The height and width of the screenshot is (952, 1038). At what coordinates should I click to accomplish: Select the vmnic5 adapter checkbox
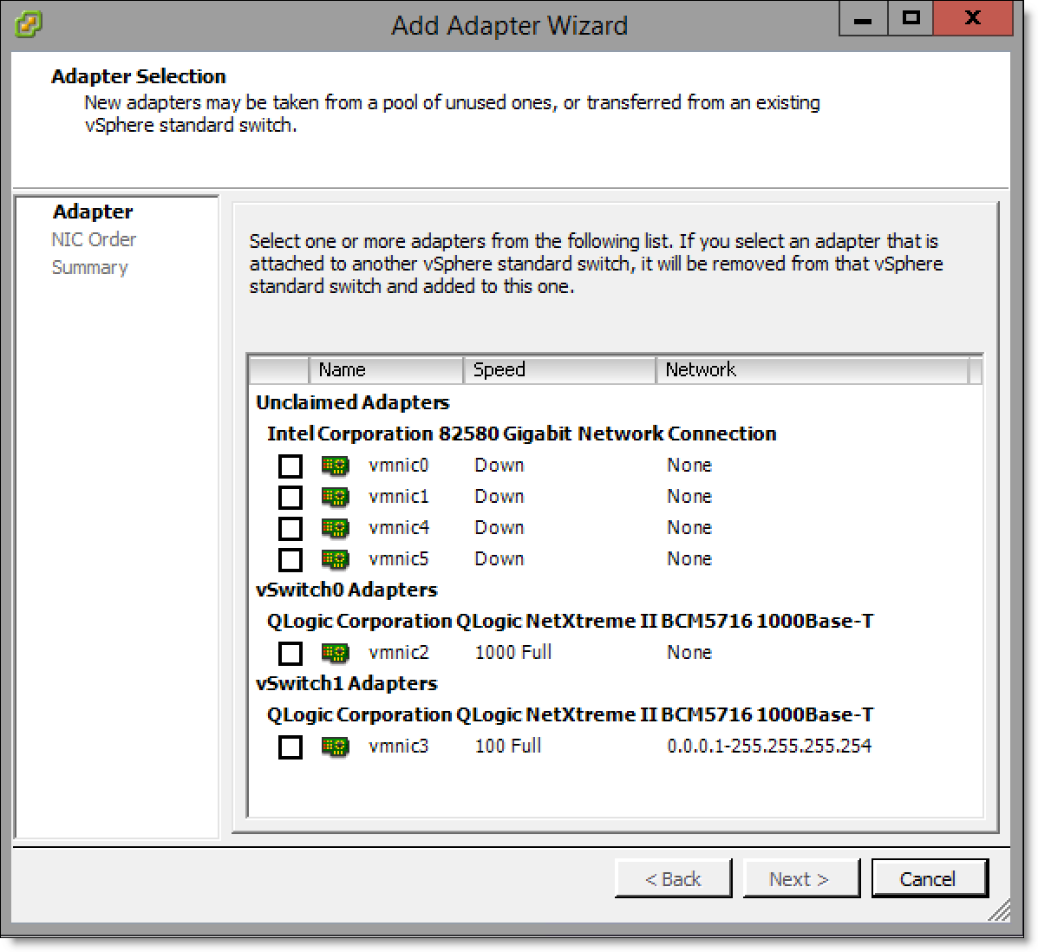point(291,560)
